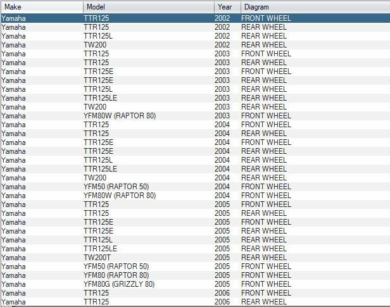Select the TTR125 2004 REAR WHEEL row
Image resolution: width=390 pixels, height=307 pixels.
[196, 134]
